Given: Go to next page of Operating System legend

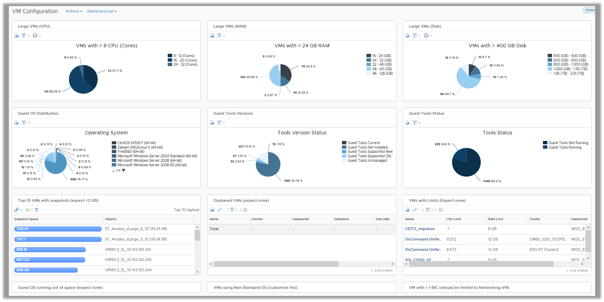Looking at the screenshot, I should coord(123,170).
